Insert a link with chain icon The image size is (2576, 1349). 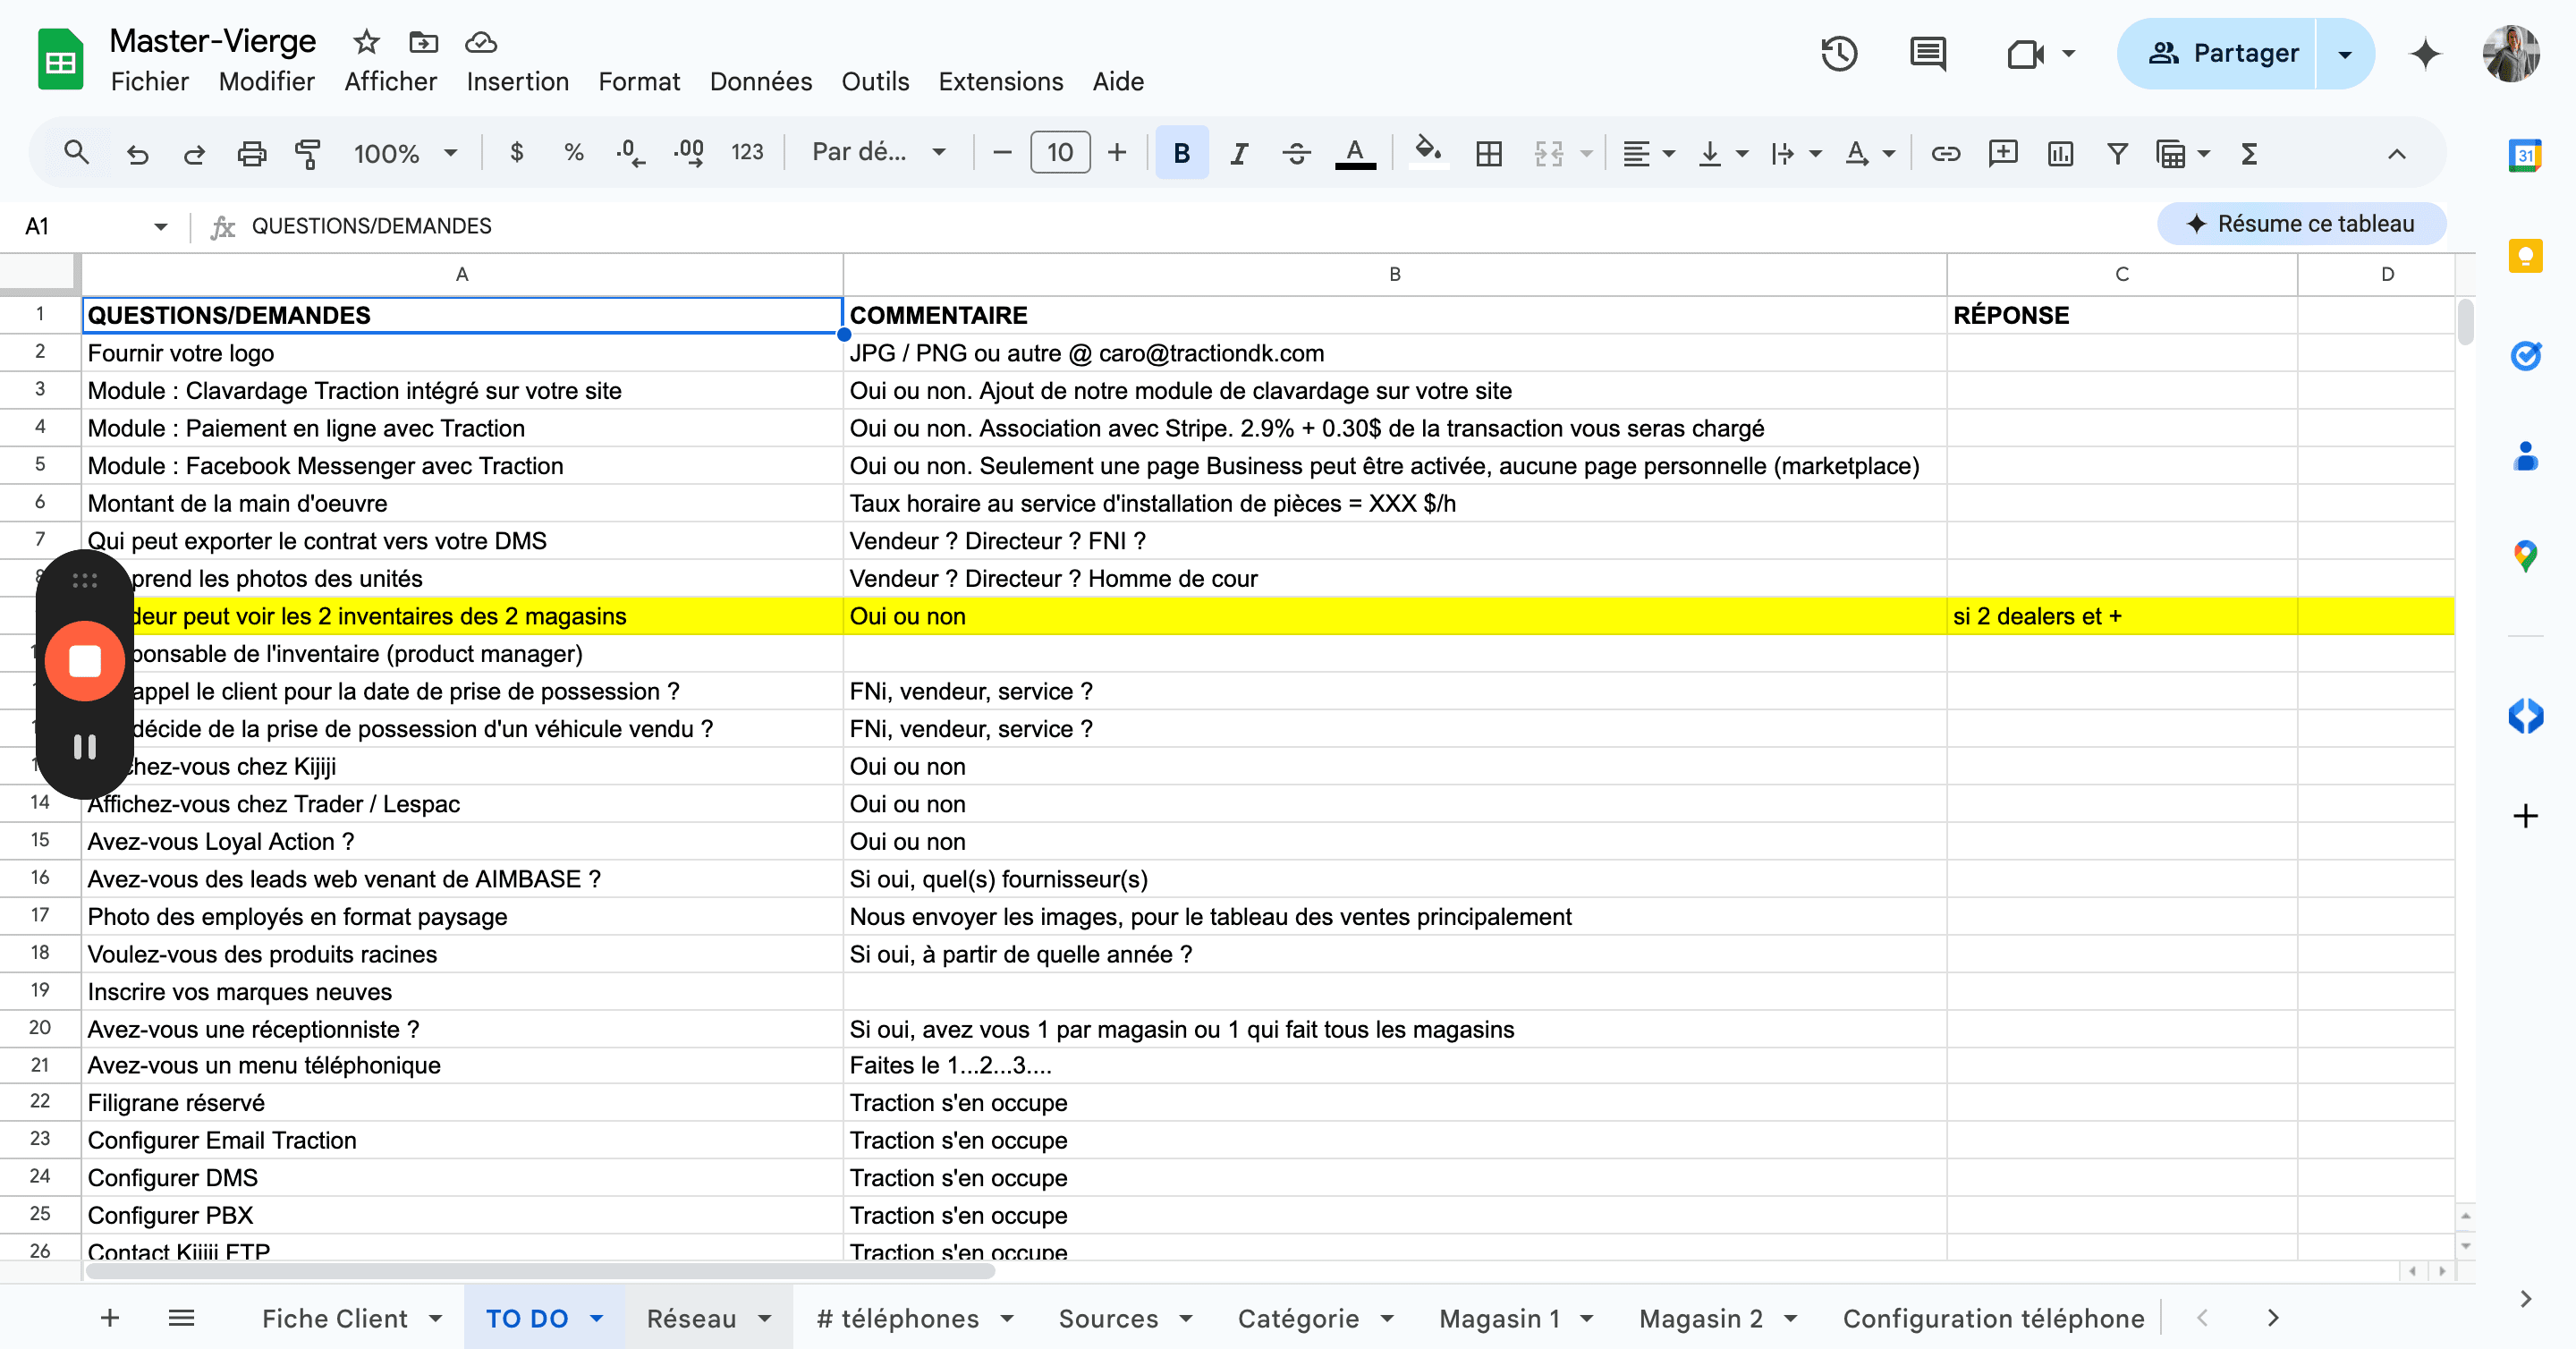click(x=1945, y=153)
